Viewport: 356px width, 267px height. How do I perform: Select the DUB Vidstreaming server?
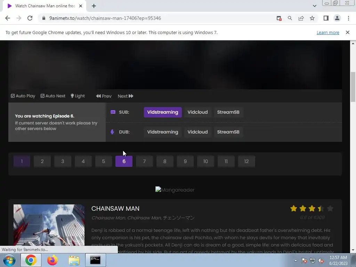[163, 132]
